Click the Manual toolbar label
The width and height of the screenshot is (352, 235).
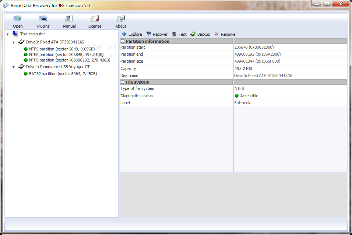coord(69,26)
